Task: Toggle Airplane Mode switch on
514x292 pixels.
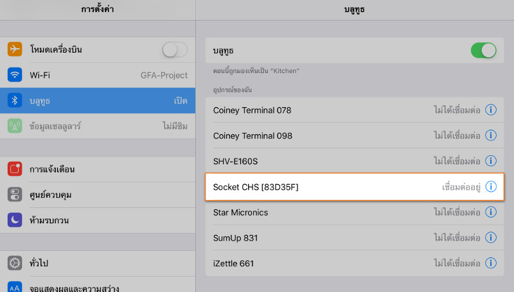Action: pos(175,49)
